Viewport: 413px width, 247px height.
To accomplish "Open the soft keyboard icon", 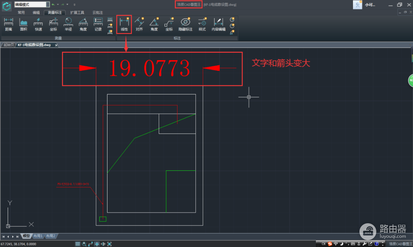I will click(x=353, y=244).
